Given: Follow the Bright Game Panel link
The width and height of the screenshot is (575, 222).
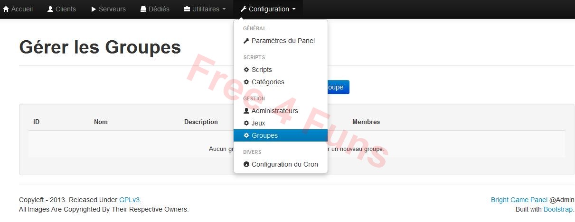Looking at the screenshot, I should 519,200.
